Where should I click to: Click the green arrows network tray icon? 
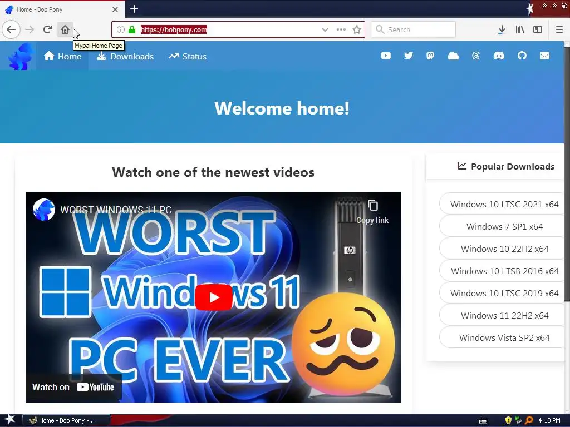click(518, 420)
